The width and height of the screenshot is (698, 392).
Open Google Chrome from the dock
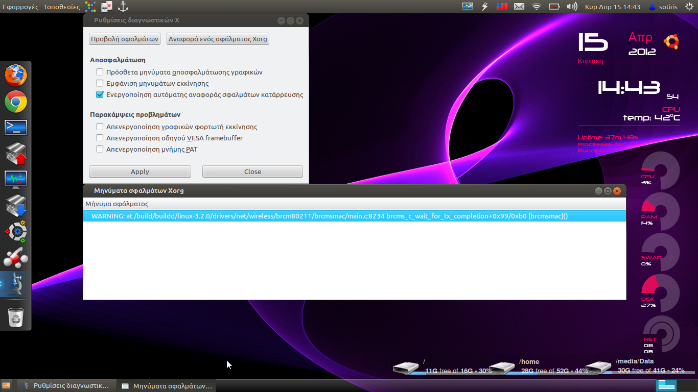[16, 102]
